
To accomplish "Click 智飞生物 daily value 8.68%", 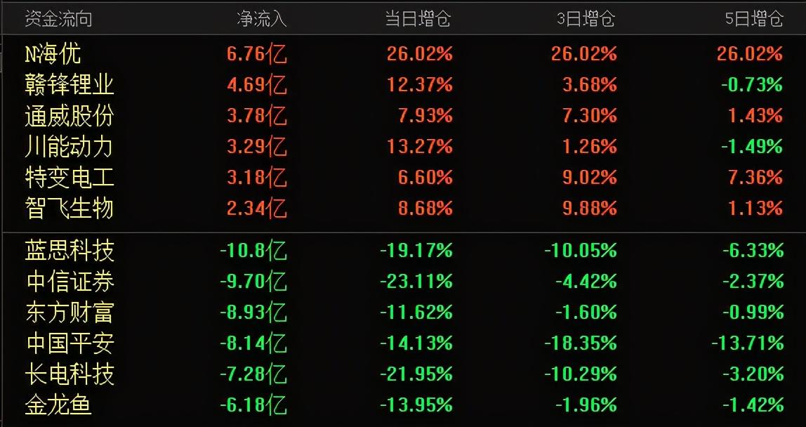I will tap(425, 208).
